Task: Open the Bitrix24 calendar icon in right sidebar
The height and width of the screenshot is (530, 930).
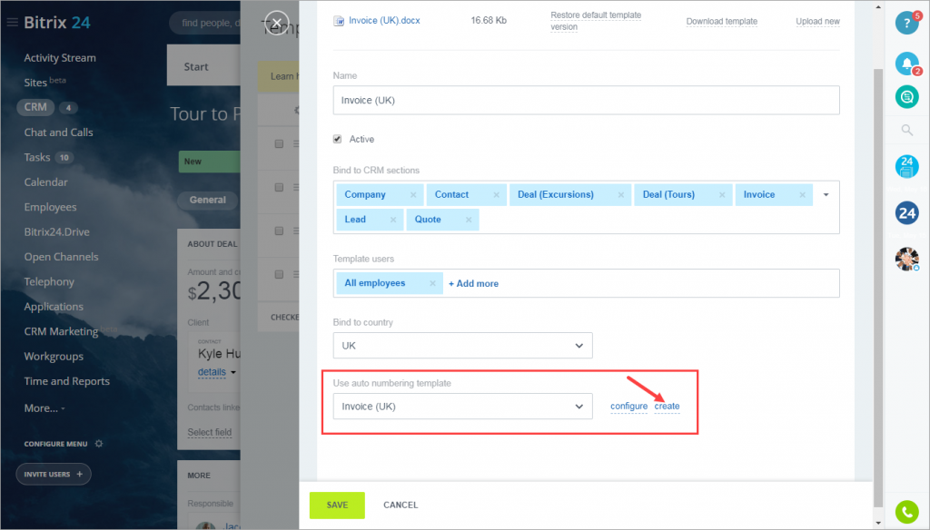Action: click(x=906, y=166)
